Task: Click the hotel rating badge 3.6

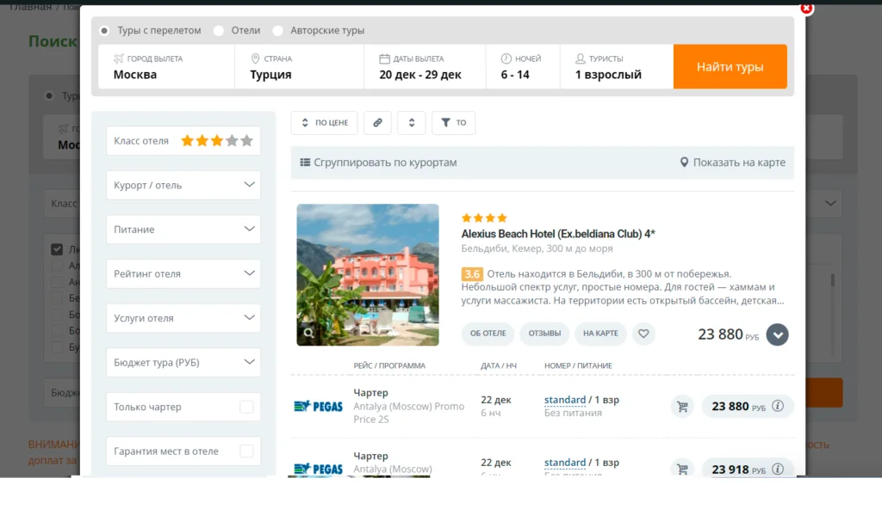Action: coord(472,274)
